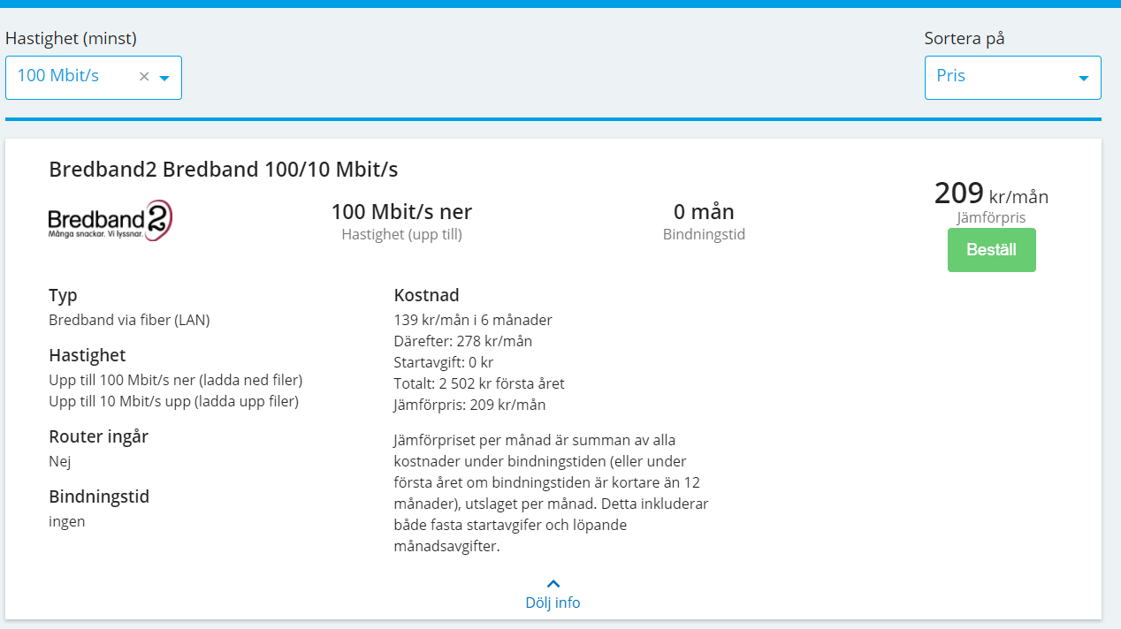Click the Hastighet (minst) label

[x=71, y=39]
